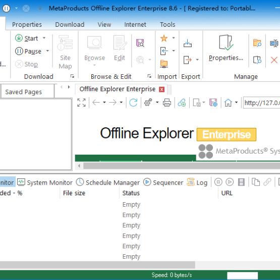This screenshot has height=280, width=280.
Task: Click the Edit ribbon button
Action: coord(120,49)
